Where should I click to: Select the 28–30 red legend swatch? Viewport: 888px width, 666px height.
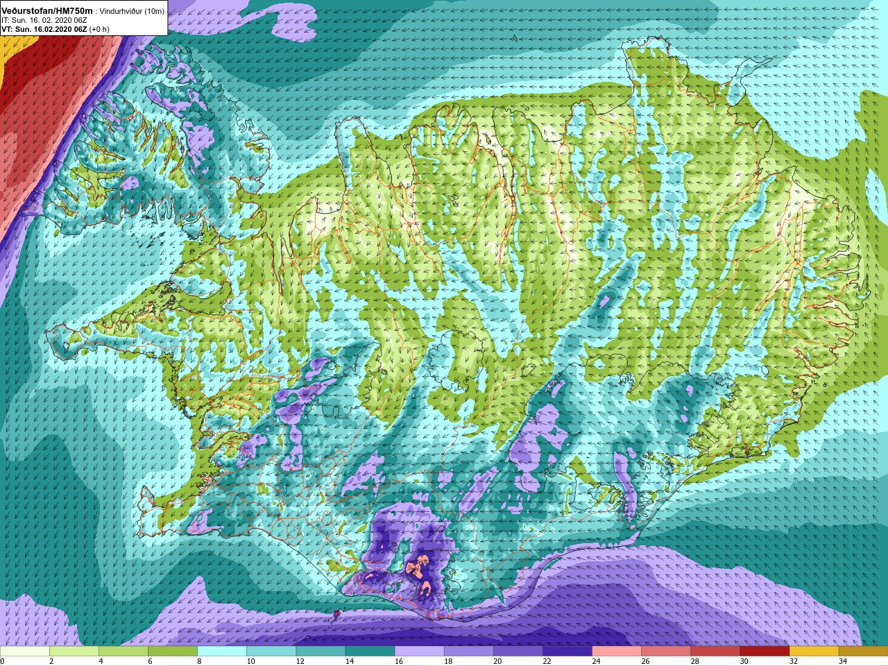[715, 651]
